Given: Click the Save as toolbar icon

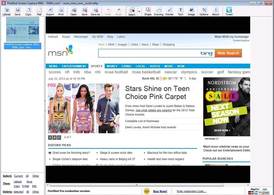Looking at the screenshot, I should click(95, 12).
